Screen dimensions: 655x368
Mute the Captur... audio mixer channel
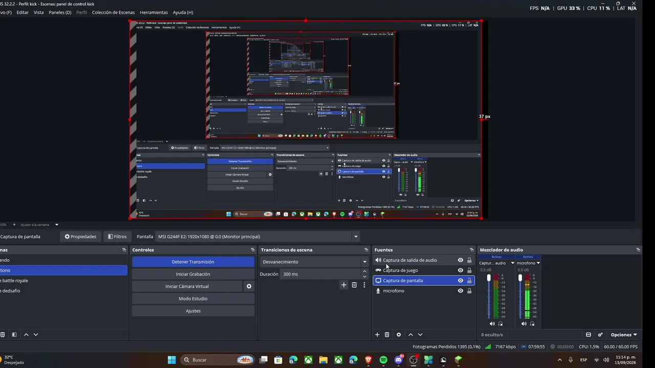[x=492, y=324]
